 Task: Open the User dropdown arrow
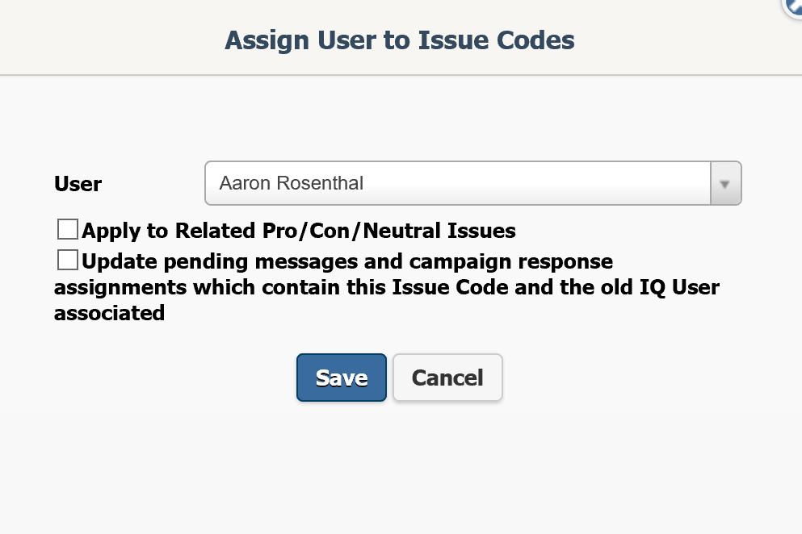pyautogui.click(x=725, y=183)
